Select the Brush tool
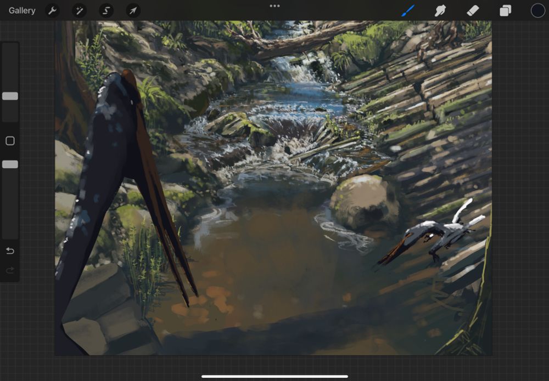Viewport: 549px width, 381px height. [x=407, y=10]
